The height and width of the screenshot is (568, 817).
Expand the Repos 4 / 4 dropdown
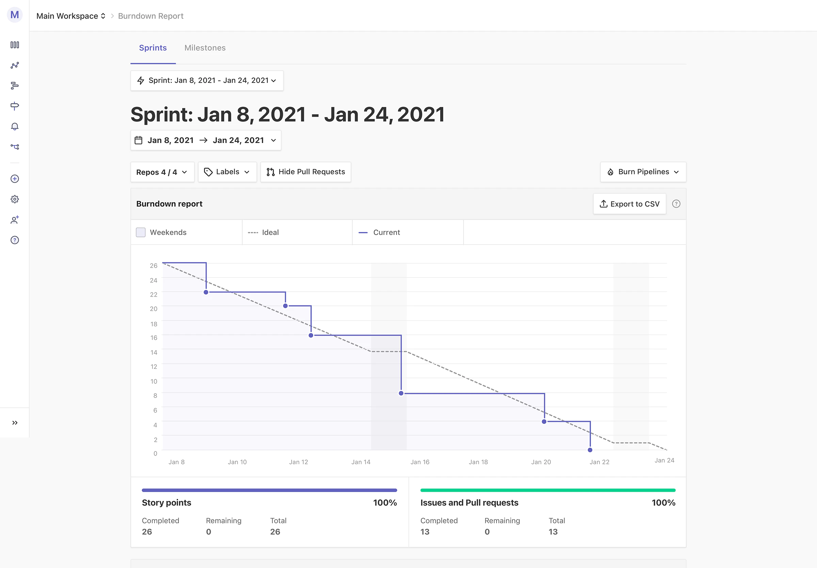pos(162,172)
